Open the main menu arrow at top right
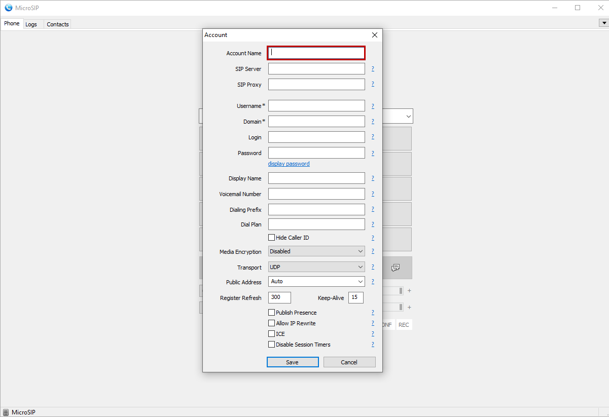The image size is (609, 417). click(x=604, y=23)
